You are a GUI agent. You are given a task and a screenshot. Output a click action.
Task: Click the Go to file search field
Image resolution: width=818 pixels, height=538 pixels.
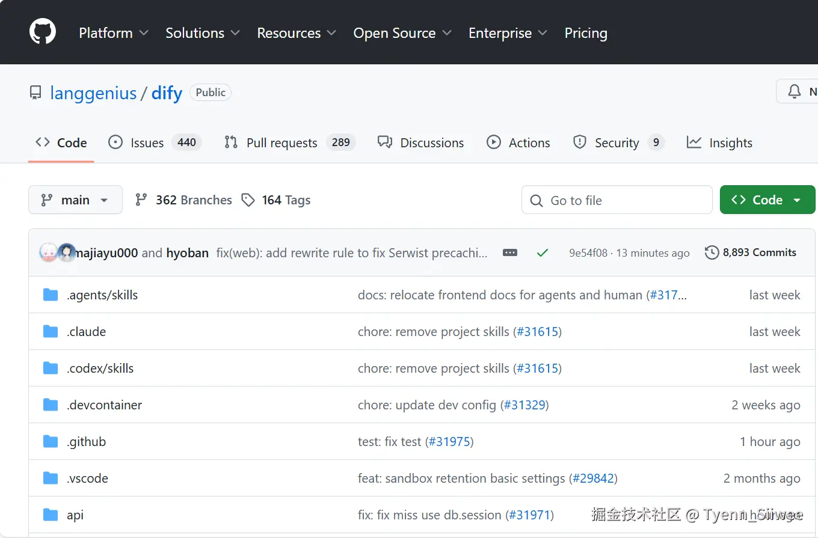pyautogui.click(x=617, y=200)
